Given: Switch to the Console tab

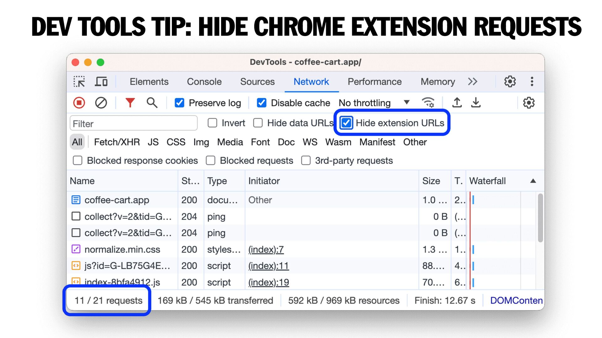Looking at the screenshot, I should coord(204,82).
